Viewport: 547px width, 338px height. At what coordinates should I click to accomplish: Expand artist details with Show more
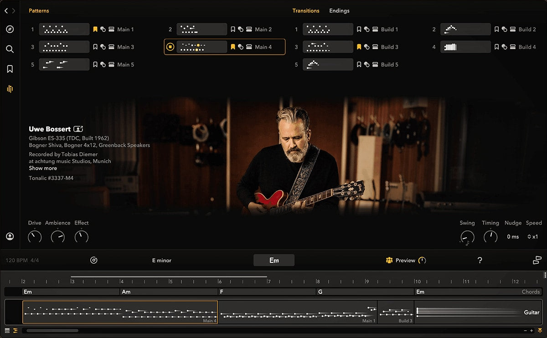pyautogui.click(x=43, y=168)
